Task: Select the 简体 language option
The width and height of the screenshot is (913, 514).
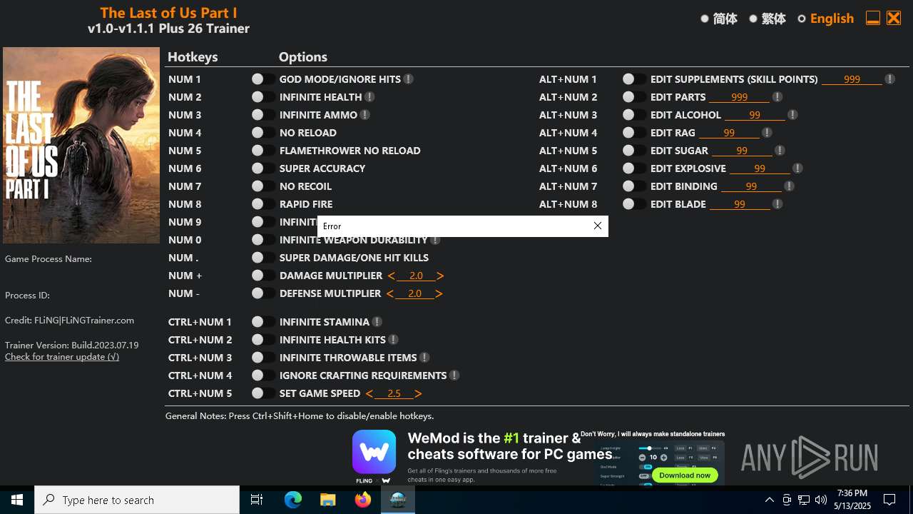Action: 719,19
